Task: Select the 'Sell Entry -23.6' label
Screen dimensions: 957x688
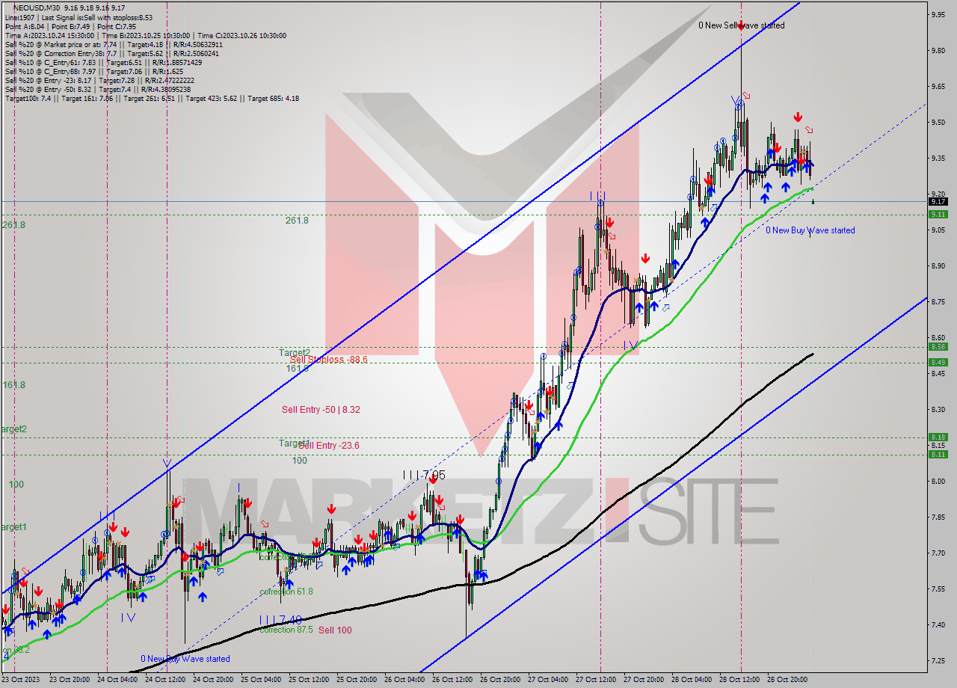Action: point(329,446)
